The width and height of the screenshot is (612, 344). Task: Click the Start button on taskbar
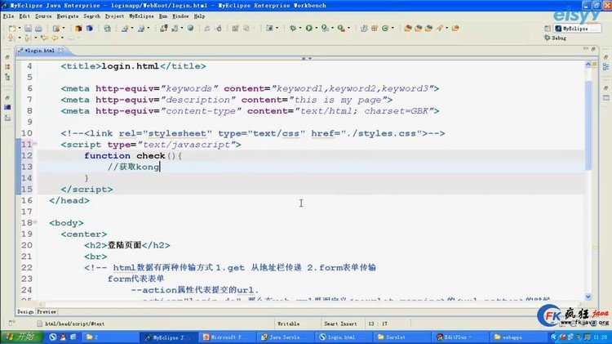coord(20,337)
